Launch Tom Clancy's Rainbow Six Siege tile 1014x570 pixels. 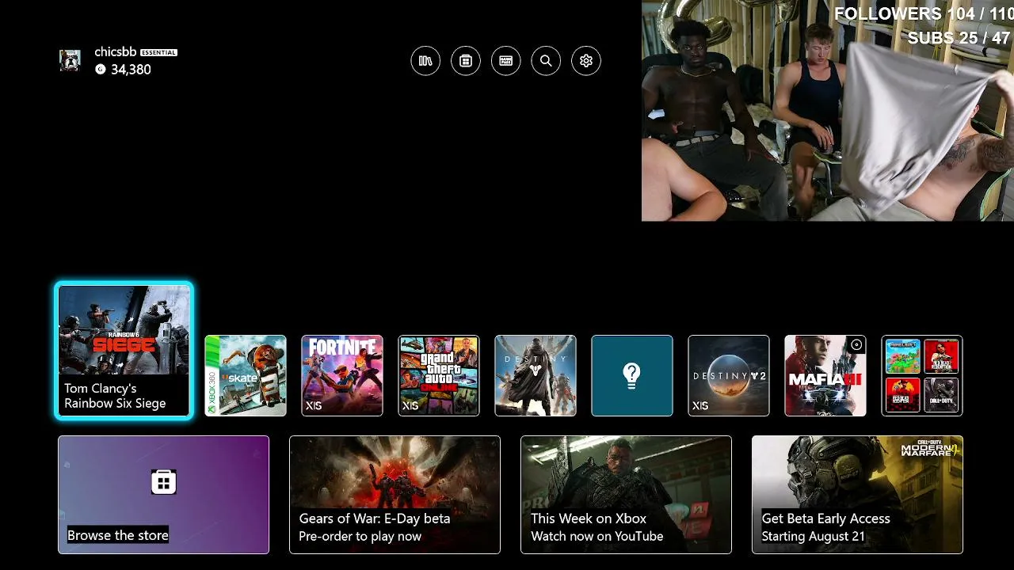click(x=124, y=350)
